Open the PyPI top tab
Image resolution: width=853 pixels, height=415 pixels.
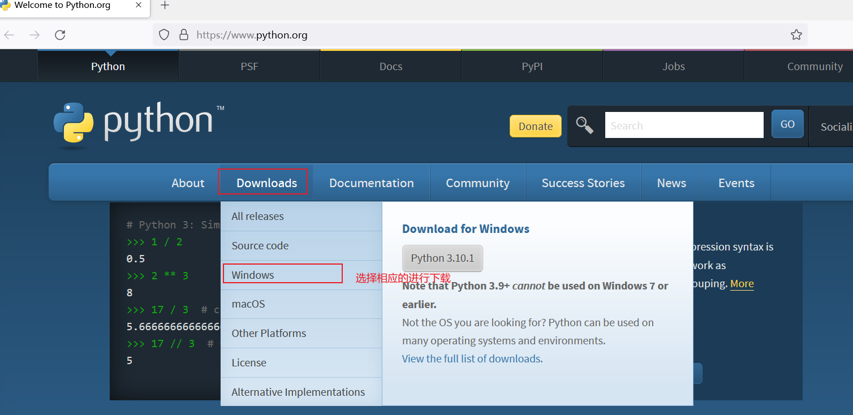pos(532,66)
